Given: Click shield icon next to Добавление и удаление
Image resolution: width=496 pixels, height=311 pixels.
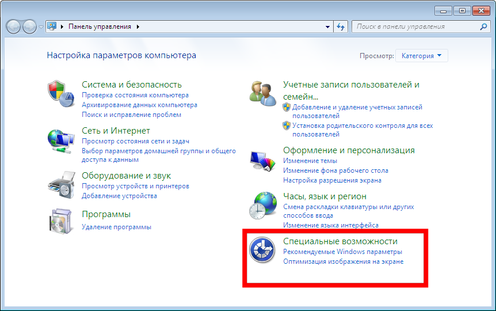Looking at the screenshot, I should point(287,107).
